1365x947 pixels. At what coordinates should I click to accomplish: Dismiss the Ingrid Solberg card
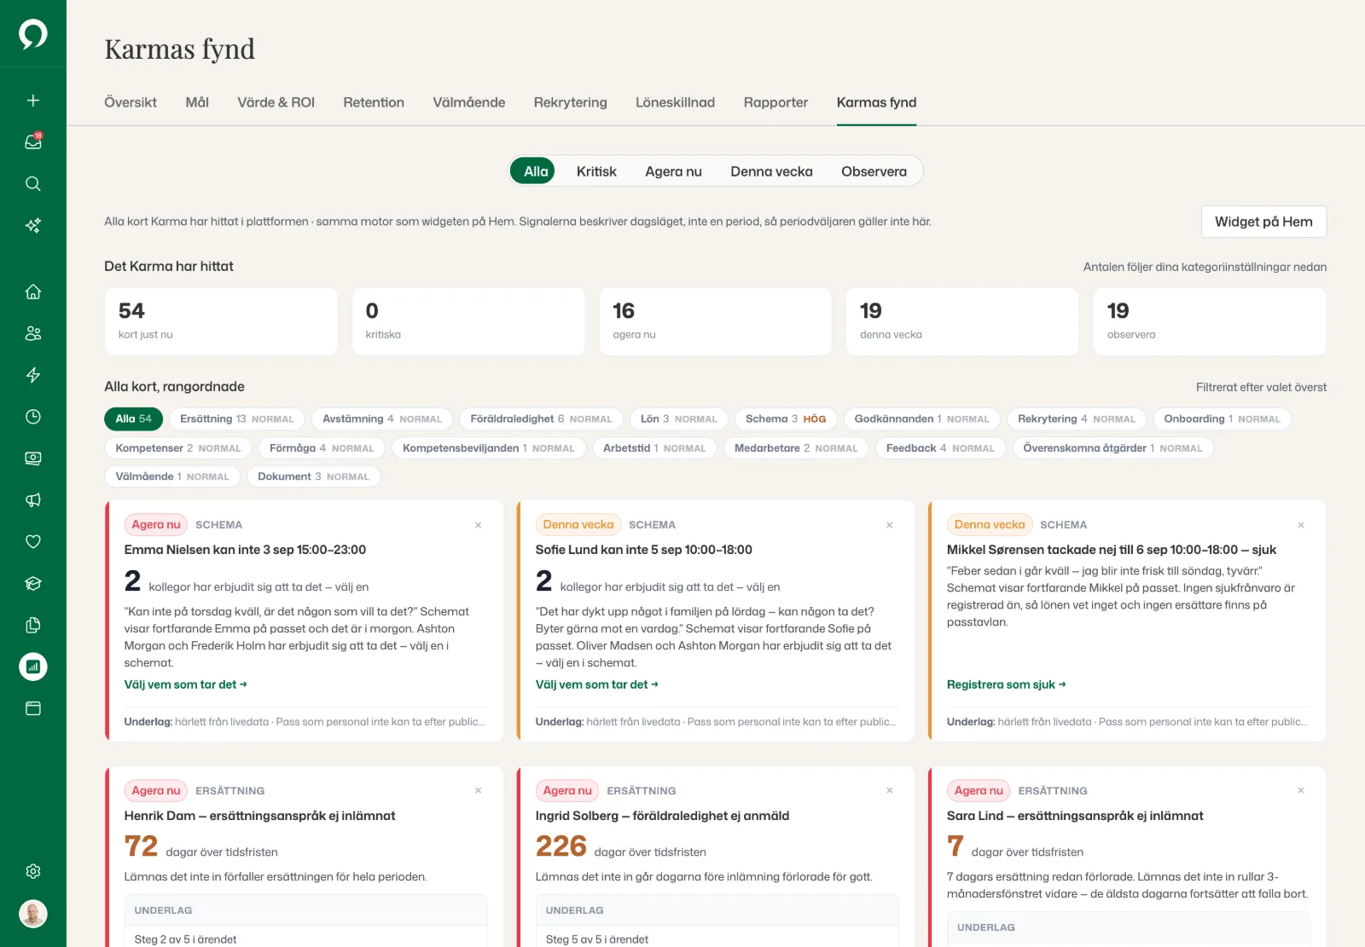(889, 790)
